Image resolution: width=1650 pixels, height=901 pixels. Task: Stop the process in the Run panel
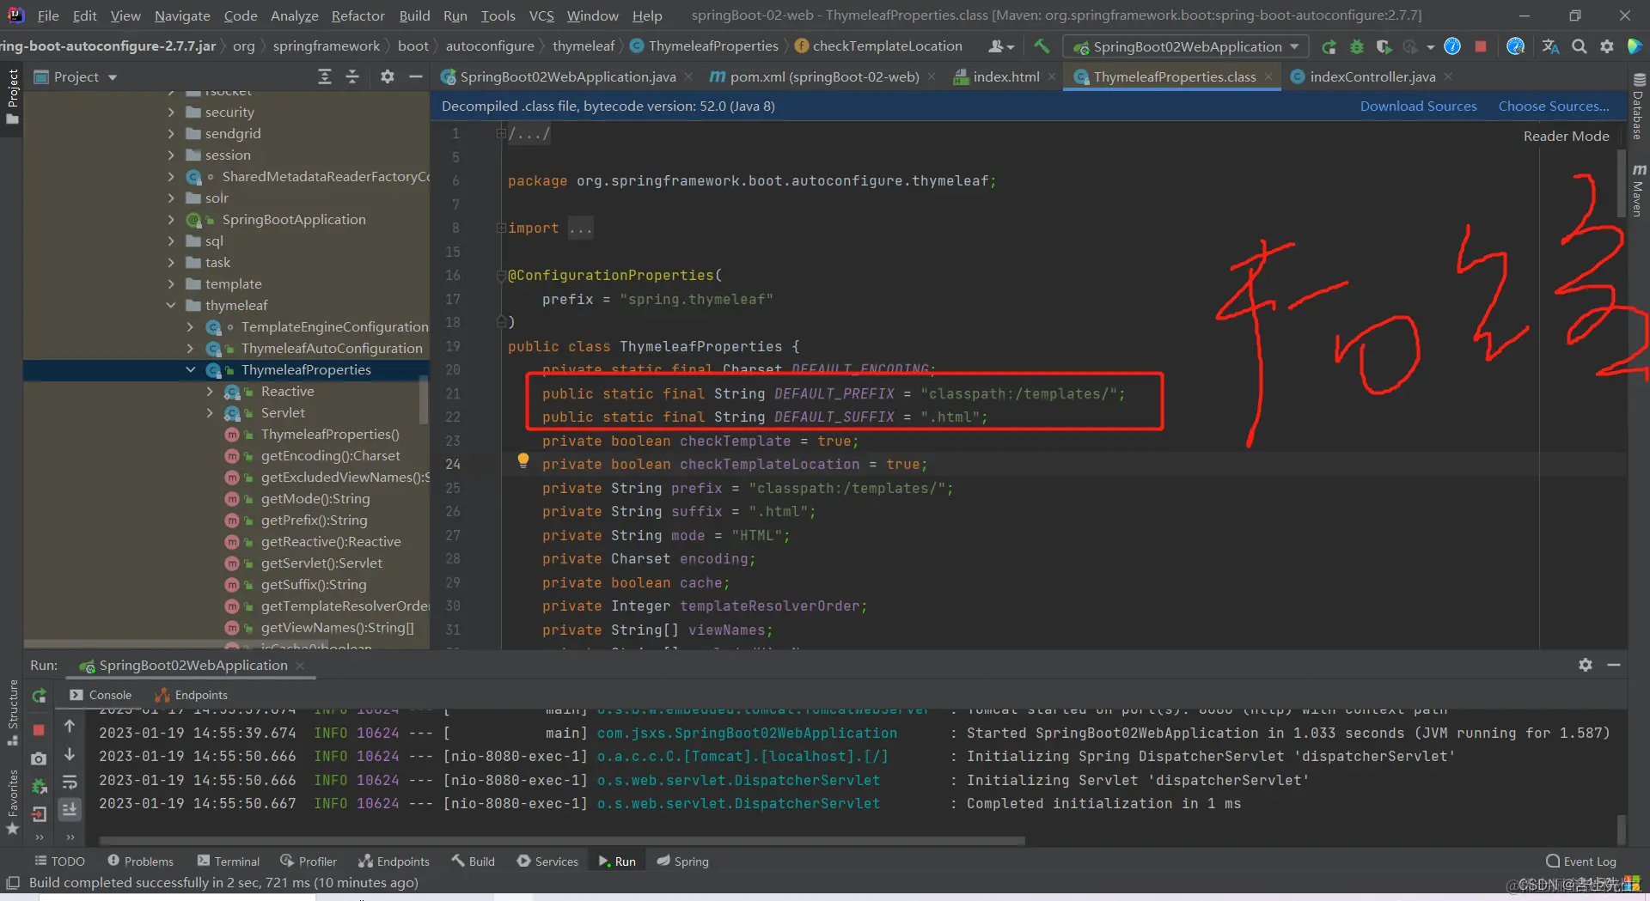tap(39, 729)
